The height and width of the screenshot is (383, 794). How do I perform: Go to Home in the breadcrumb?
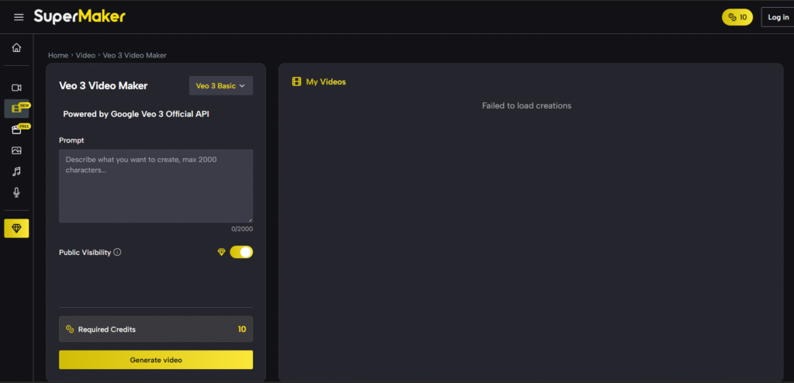click(x=58, y=55)
